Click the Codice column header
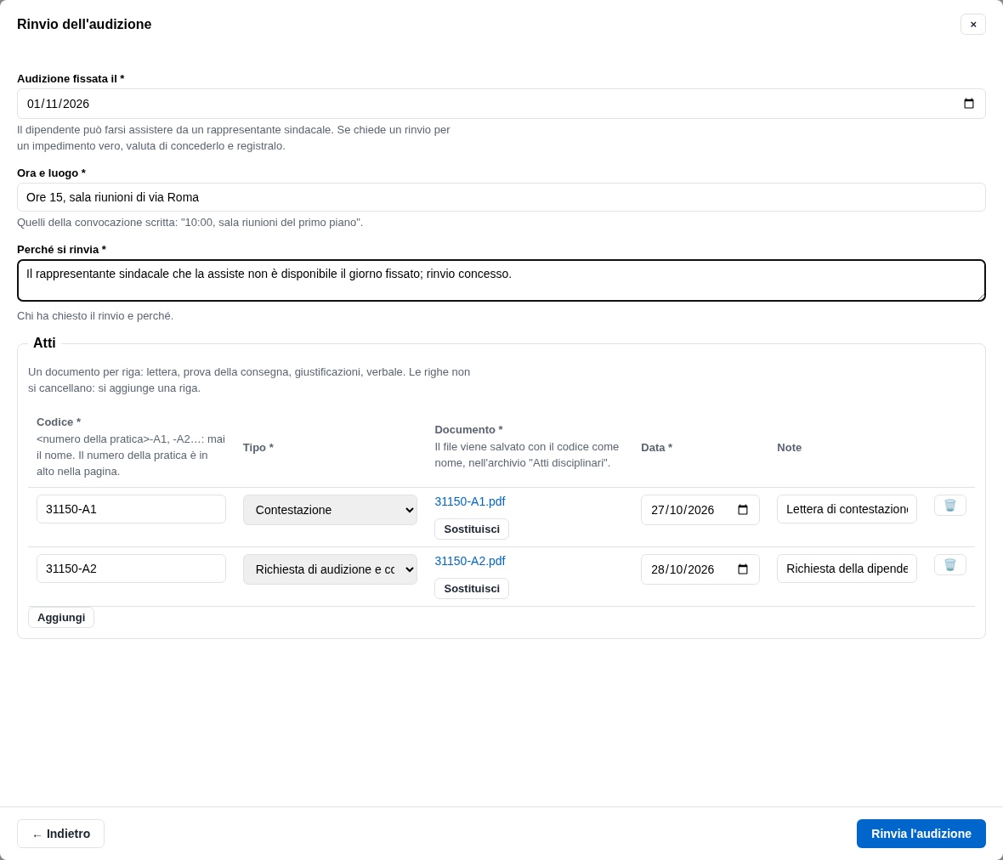 pyautogui.click(x=58, y=422)
